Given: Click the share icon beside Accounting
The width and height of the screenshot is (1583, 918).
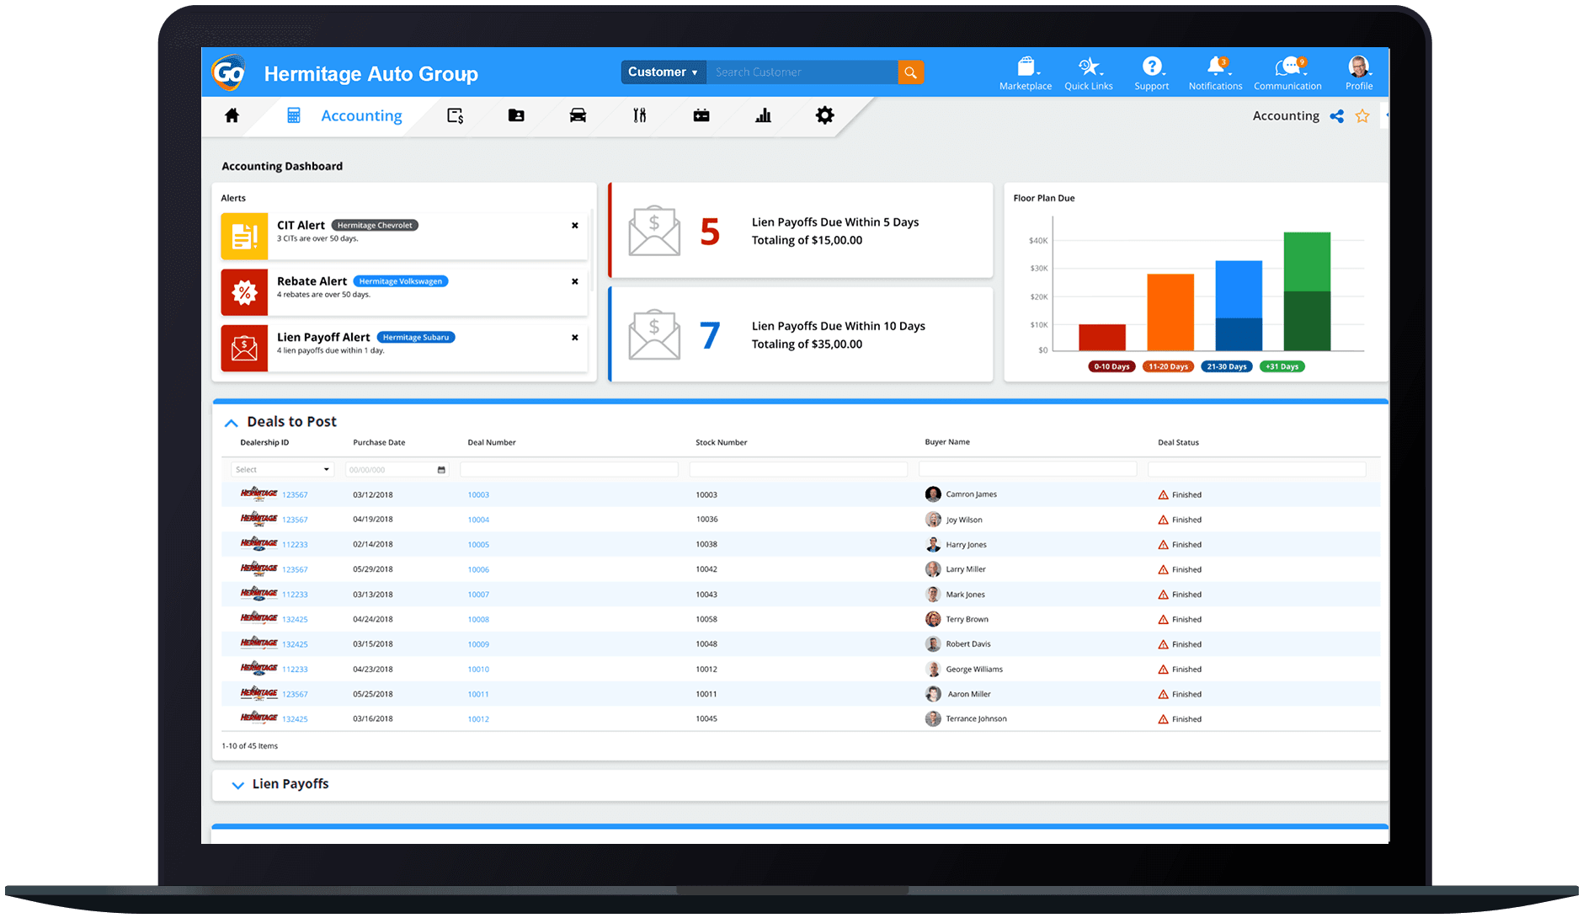Looking at the screenshot, I should tap(1336, 116).
